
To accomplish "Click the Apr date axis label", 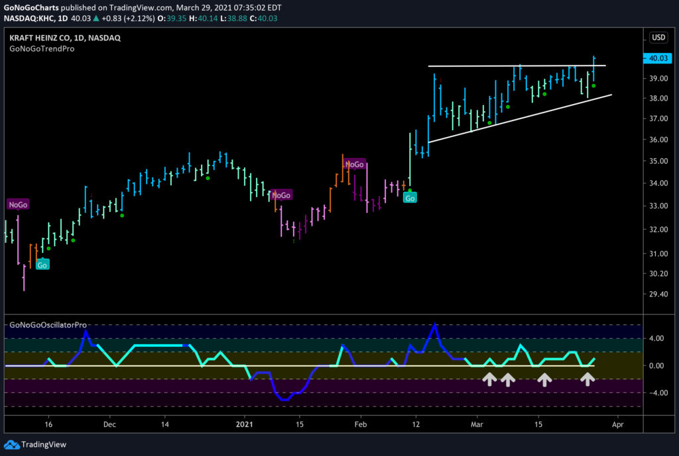I will 618,424.
